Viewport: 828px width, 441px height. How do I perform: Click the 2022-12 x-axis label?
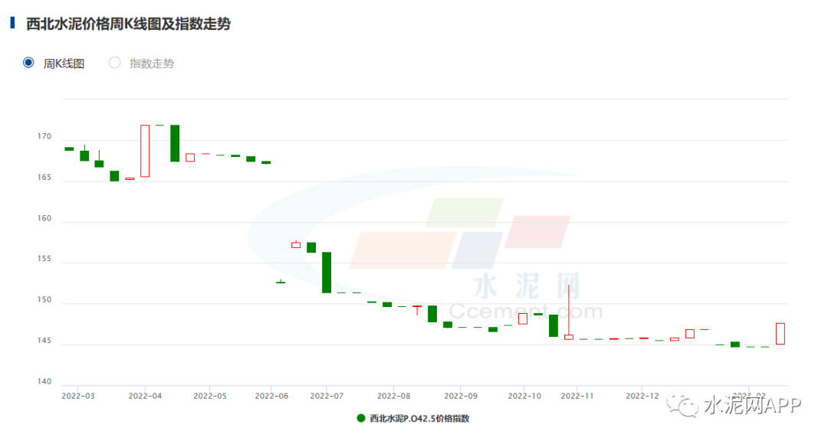tap(642, 396)
